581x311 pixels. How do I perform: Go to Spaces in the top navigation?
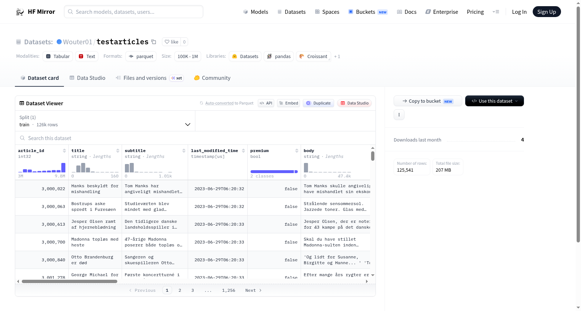tap(327, 12)
